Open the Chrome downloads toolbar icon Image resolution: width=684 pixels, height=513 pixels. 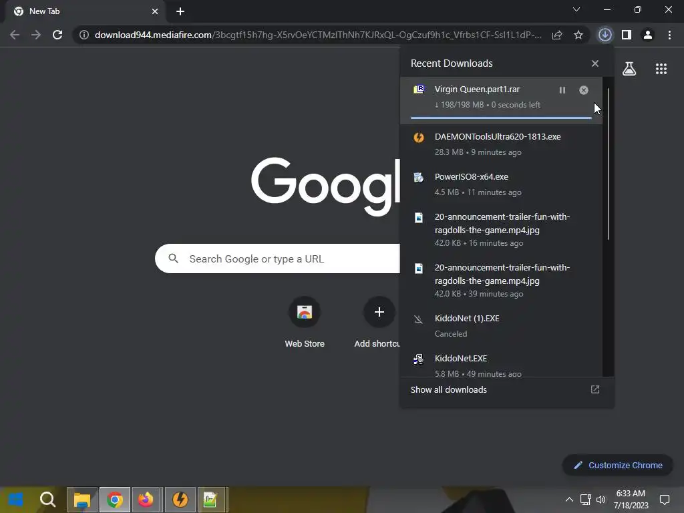point(605,35)
